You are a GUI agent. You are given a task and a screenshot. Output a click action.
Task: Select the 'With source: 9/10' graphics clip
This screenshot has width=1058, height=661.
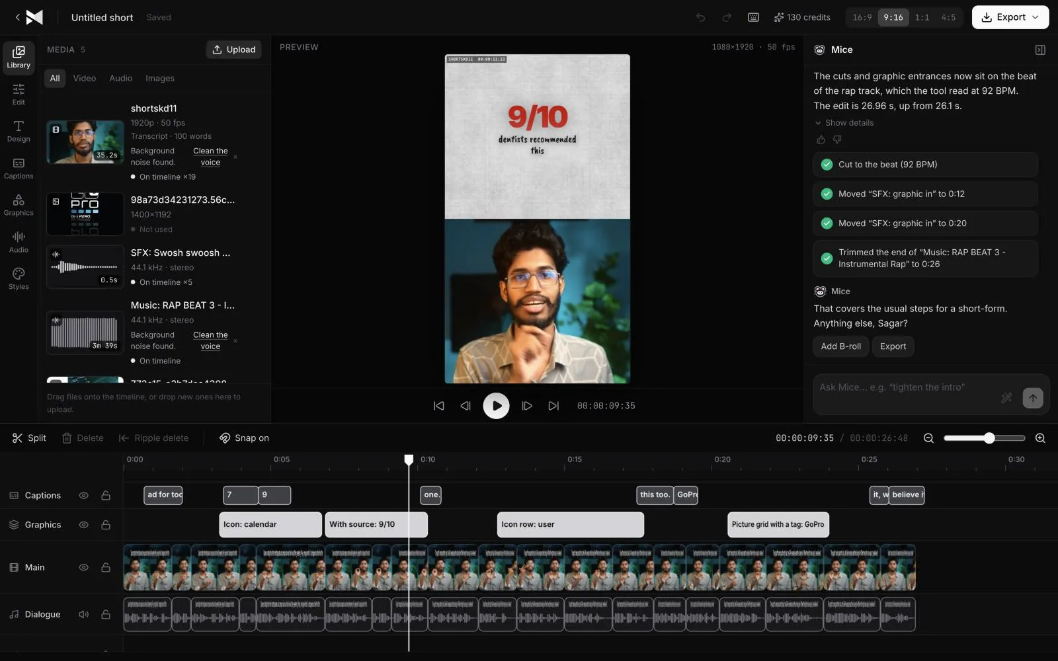click(x=376, y=525)
